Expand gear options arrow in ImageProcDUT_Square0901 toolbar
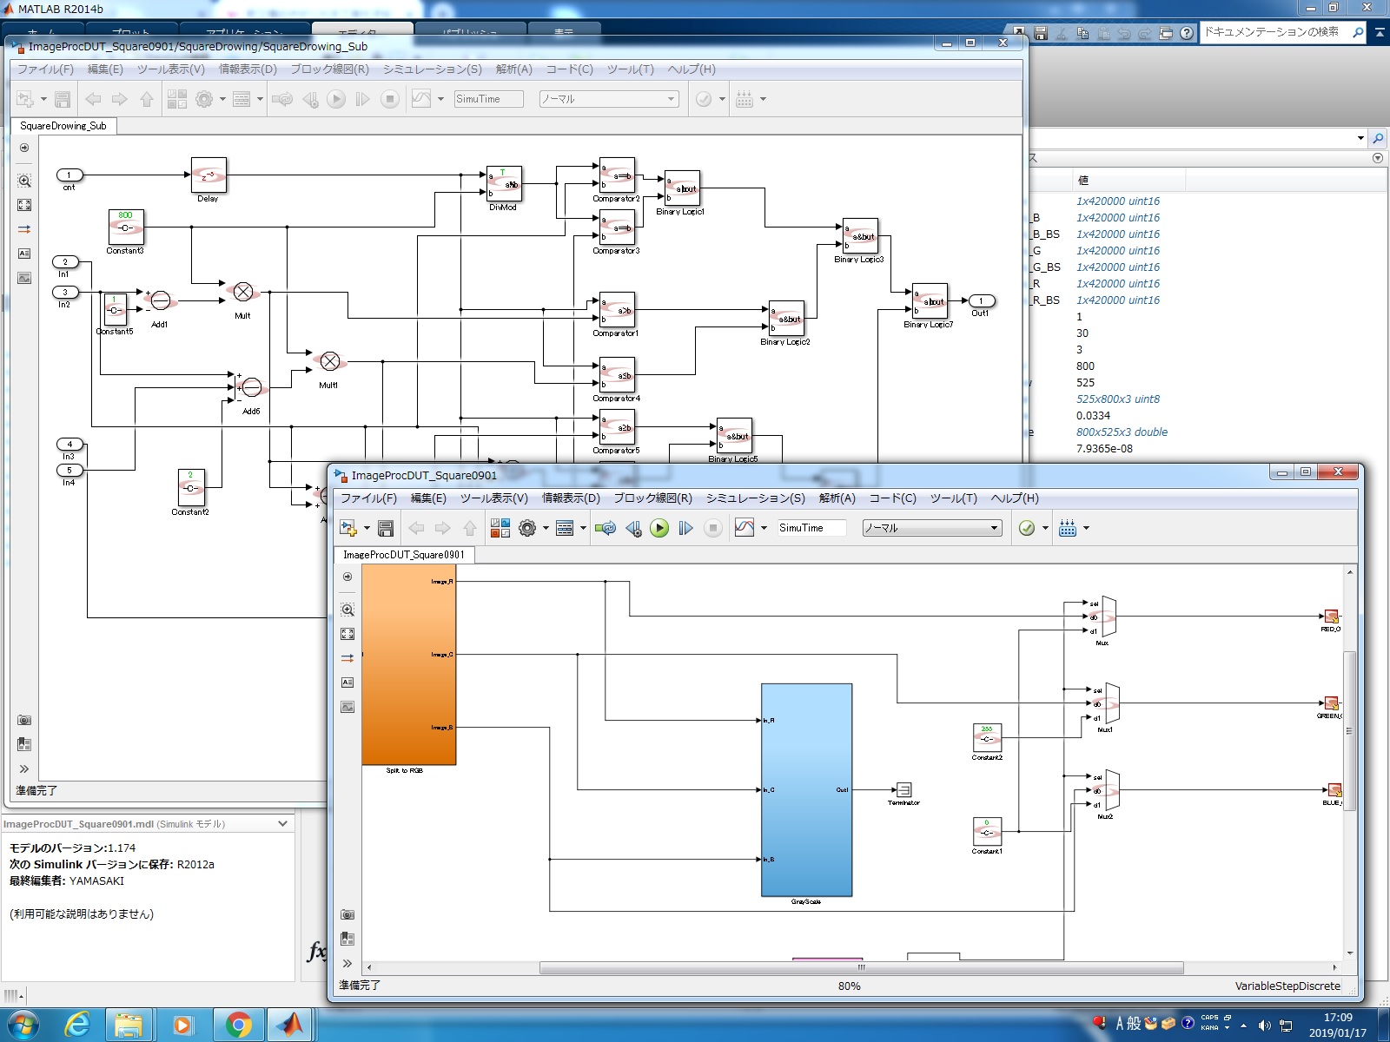The height and width of the screenshot is (1042, 1390). click(546, 528)
